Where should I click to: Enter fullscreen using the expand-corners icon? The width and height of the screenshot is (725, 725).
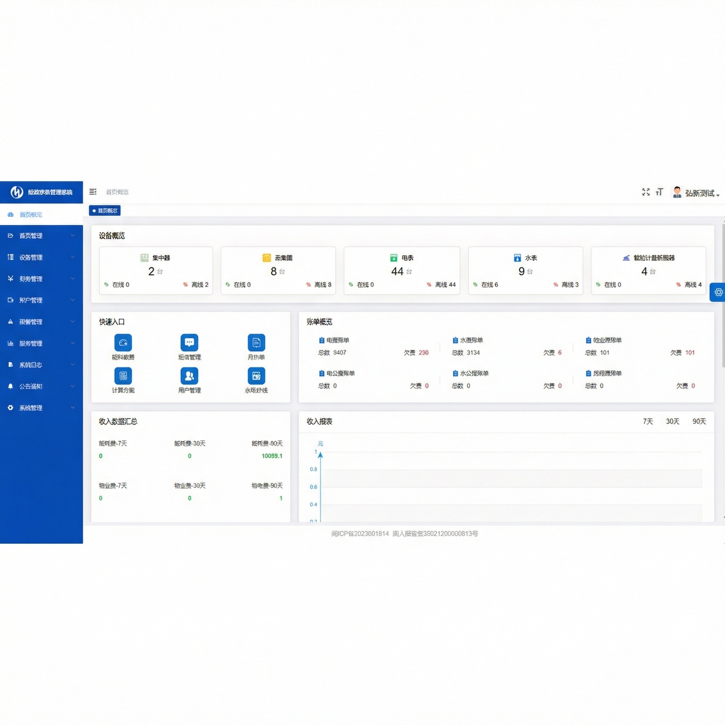[645, 192]
